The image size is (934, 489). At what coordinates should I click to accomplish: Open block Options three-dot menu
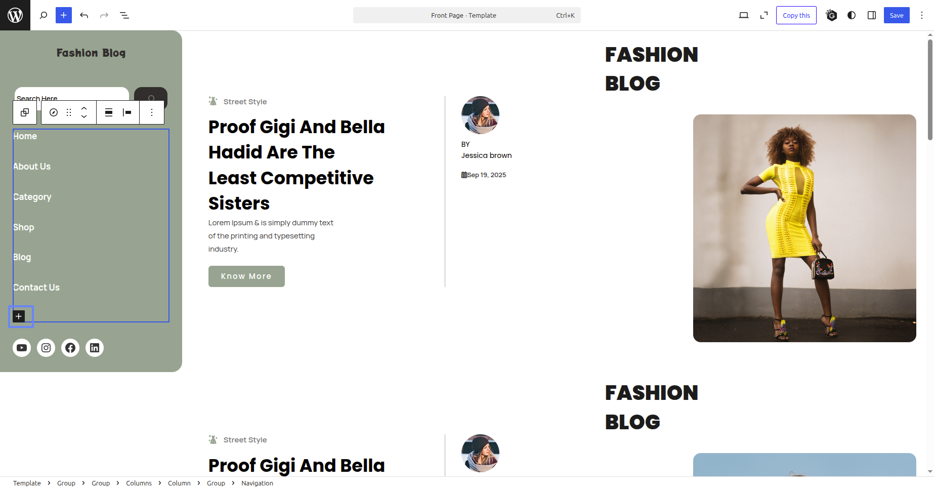point(152,112)
